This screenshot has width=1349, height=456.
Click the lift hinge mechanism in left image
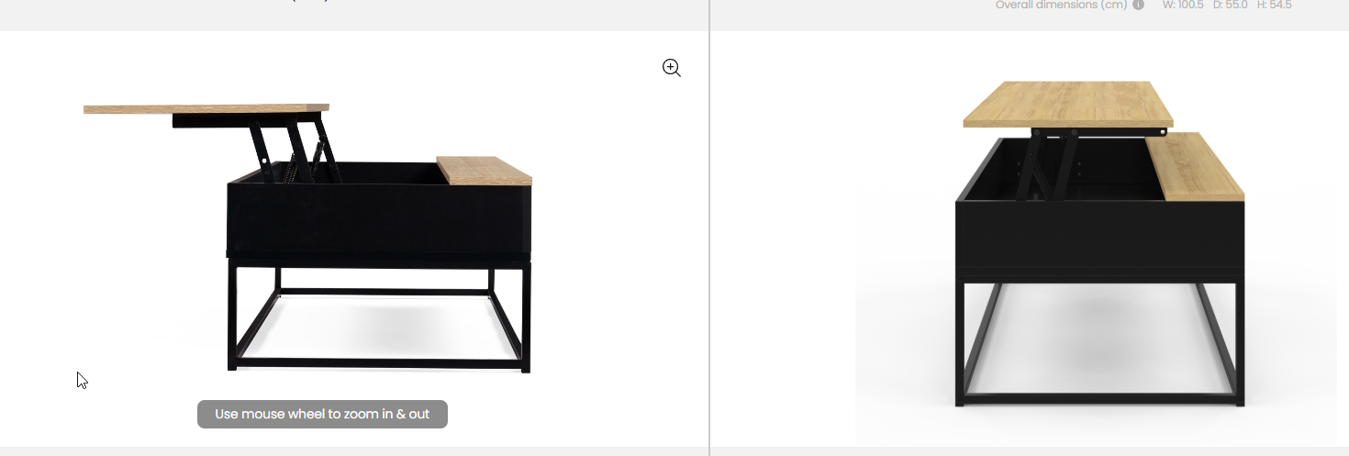coord(289,145)
